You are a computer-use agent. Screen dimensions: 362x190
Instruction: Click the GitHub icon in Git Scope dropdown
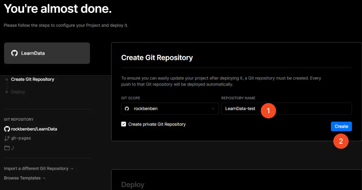pos(127,109)
